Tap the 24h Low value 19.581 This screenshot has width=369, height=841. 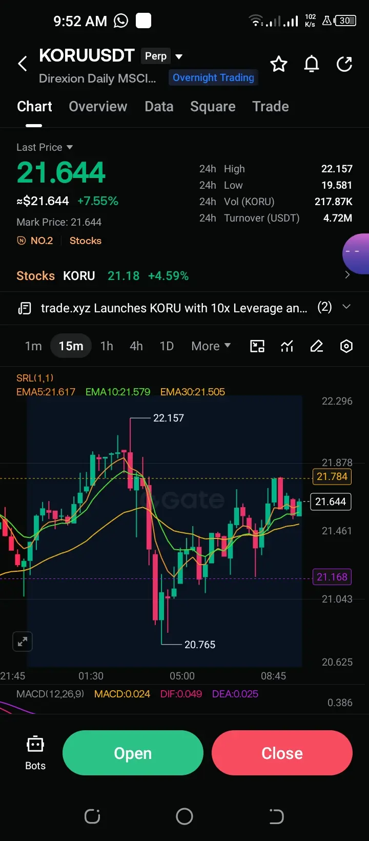[x=337, y=185]
